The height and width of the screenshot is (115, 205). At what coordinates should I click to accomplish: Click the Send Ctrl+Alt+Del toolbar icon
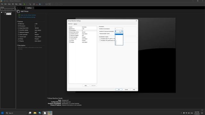pos(30,4)
